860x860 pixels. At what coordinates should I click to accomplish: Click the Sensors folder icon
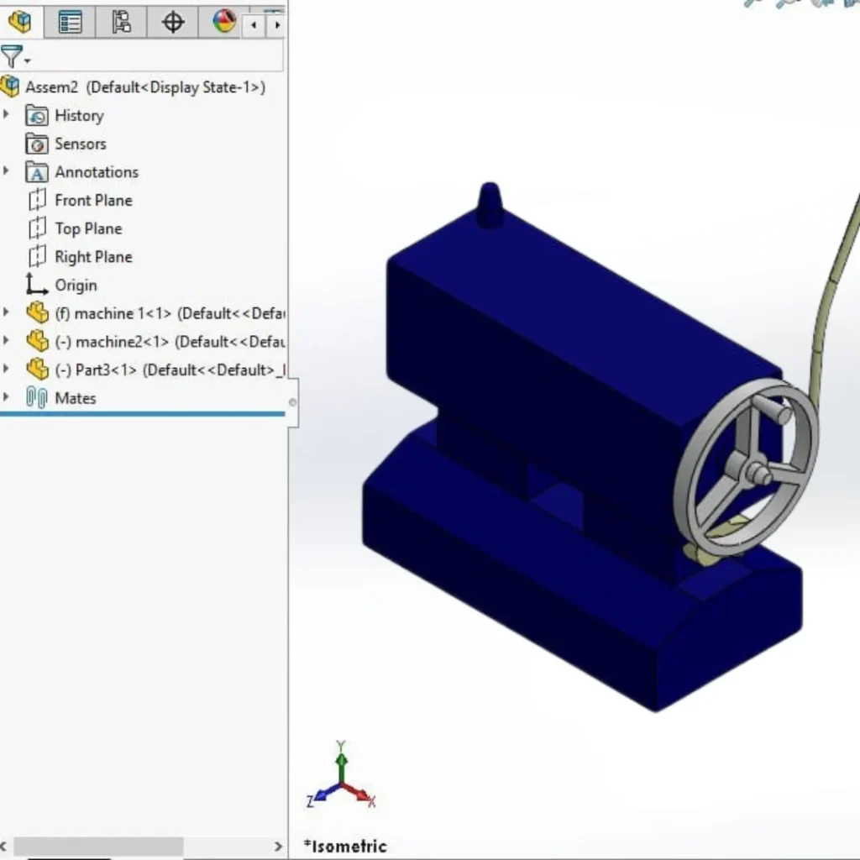point(35,144)
